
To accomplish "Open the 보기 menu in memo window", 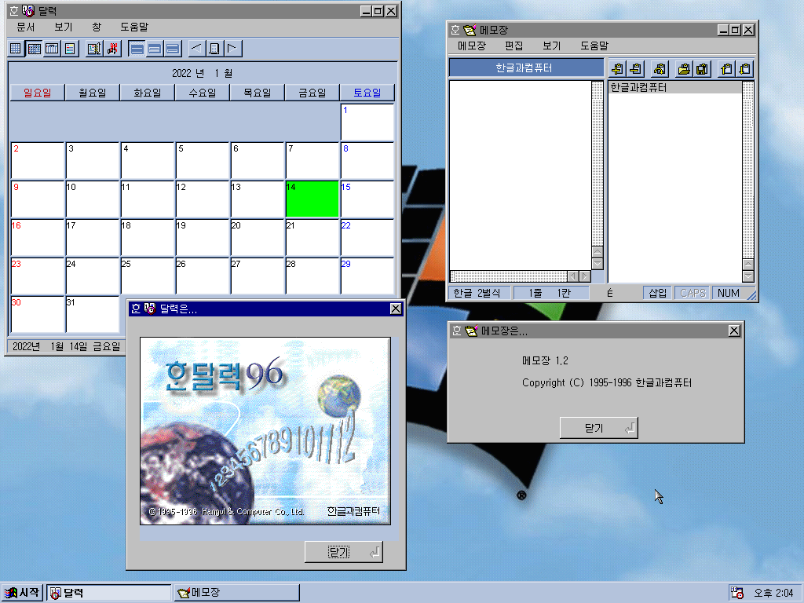I will (552, 46).
